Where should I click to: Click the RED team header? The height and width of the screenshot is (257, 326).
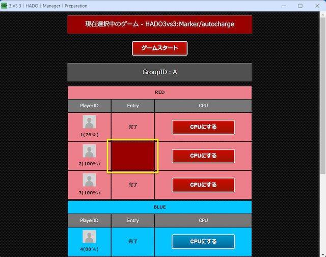[159, 93]
